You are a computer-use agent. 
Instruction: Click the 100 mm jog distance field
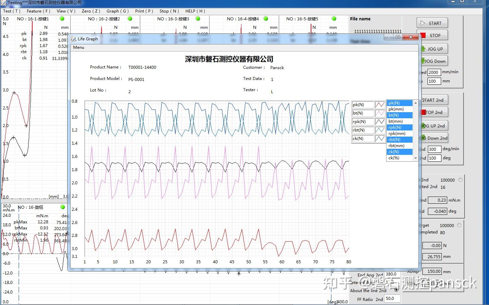434,81
